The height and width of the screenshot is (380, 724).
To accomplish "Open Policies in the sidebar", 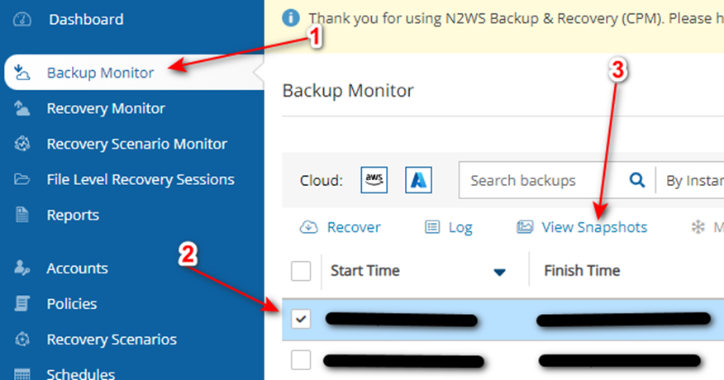I will [x=72, y=304].
